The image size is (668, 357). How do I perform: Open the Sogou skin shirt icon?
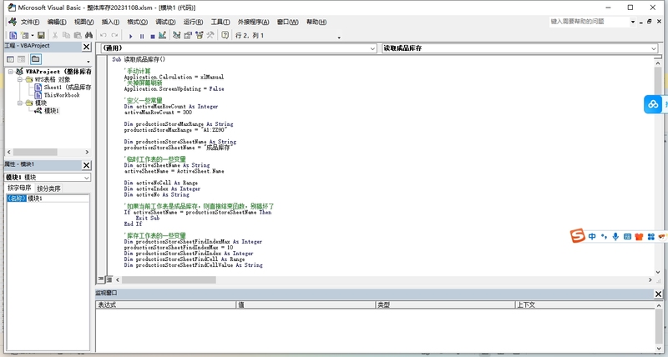coord(639,237)
